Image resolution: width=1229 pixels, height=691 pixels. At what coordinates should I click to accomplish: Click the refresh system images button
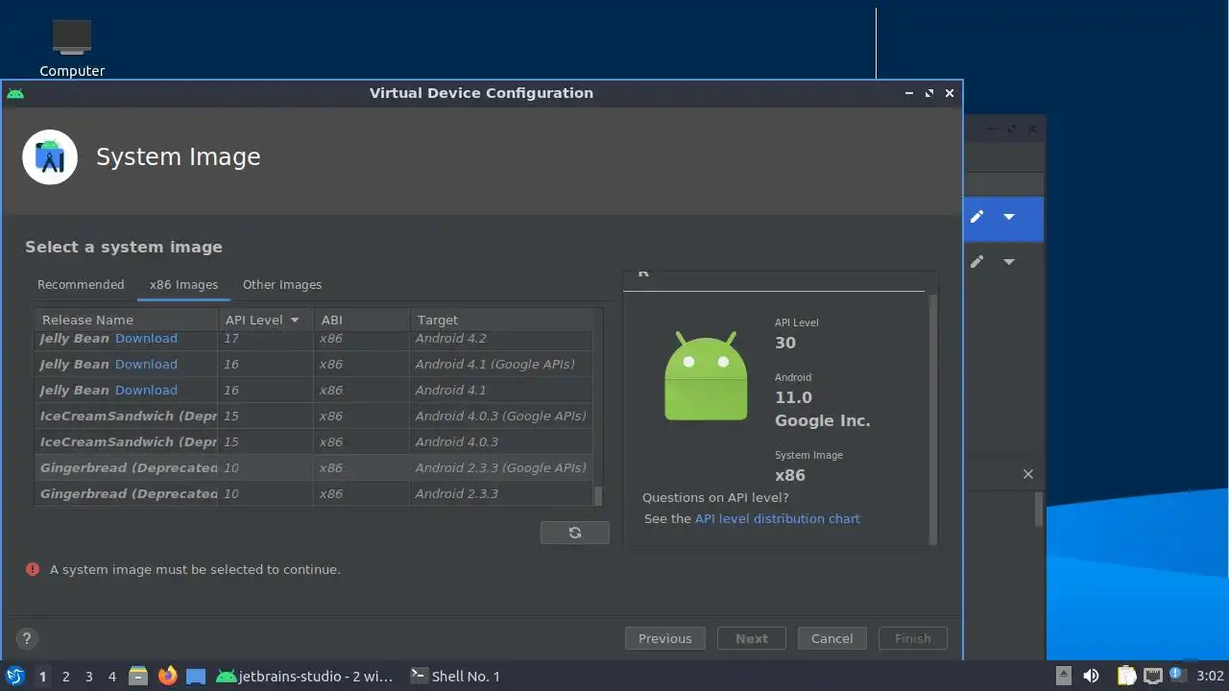tap(575, 533)
